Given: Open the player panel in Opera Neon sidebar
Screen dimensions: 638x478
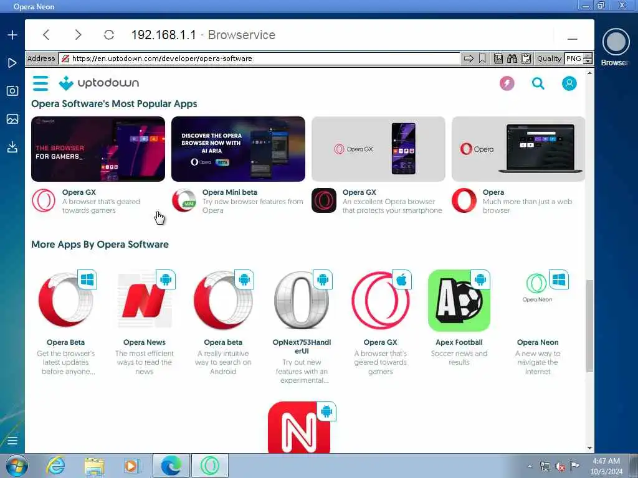Looking at the screenshot, I should pyautogui.click(x=12, y=63).
